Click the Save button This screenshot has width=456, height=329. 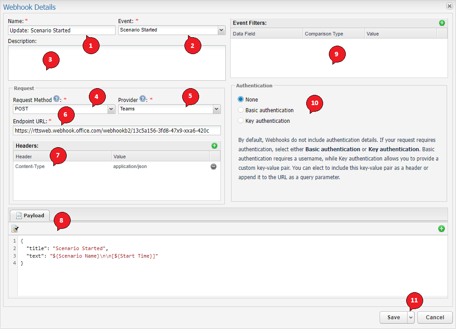[393, 317]
